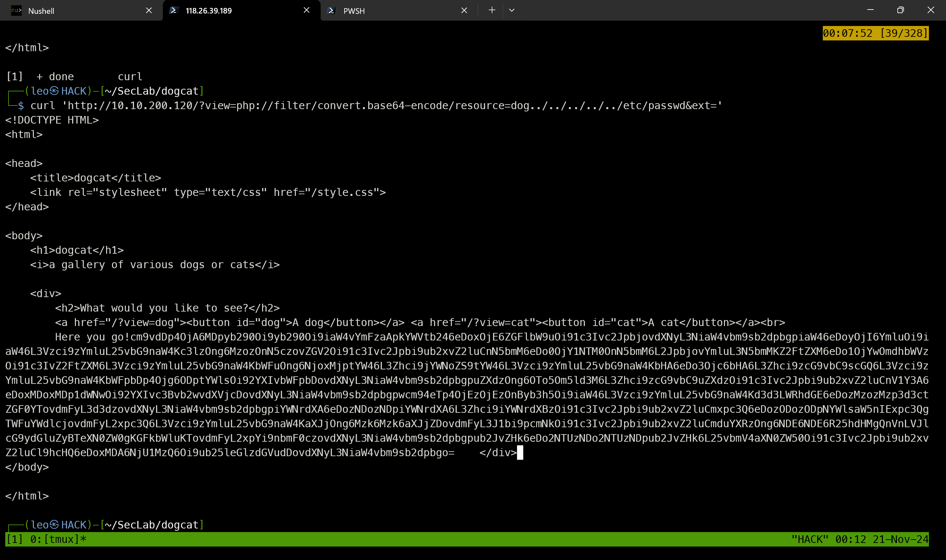This screenshot has width=946, height=560.
Task: Click the "HACK" hostname in tmux status bar
Action: click(809, 539)
